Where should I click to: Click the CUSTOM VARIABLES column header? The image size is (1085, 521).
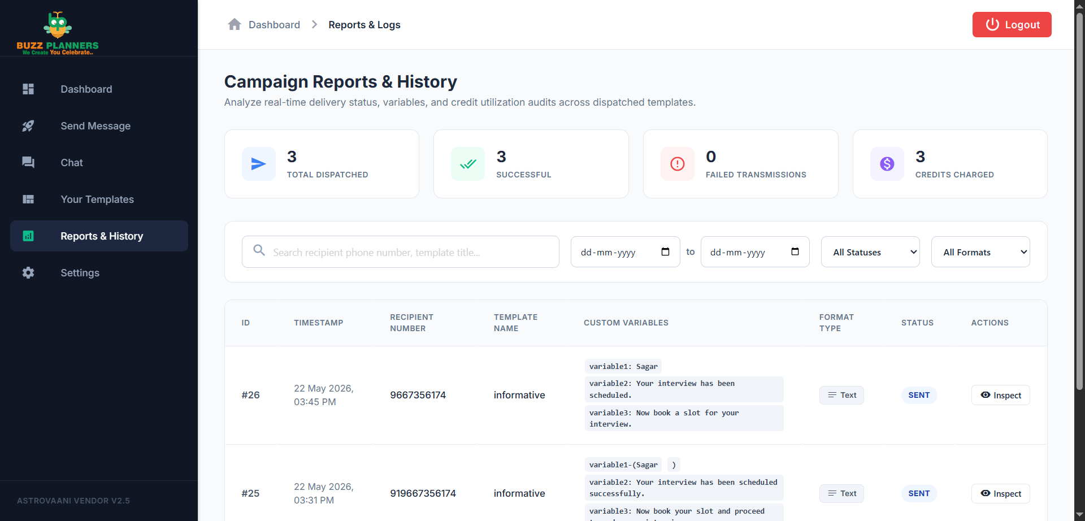pyautogui.click(x=626, y=323)
